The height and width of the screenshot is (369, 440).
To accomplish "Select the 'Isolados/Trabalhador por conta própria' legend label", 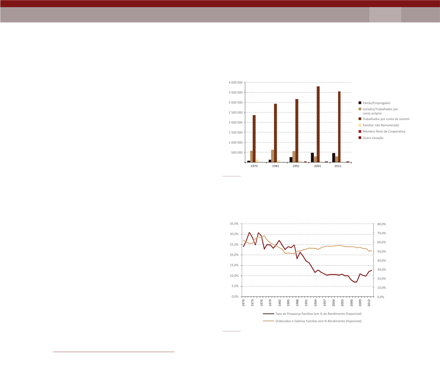I will pyautogui.click(x=380, y=111).
